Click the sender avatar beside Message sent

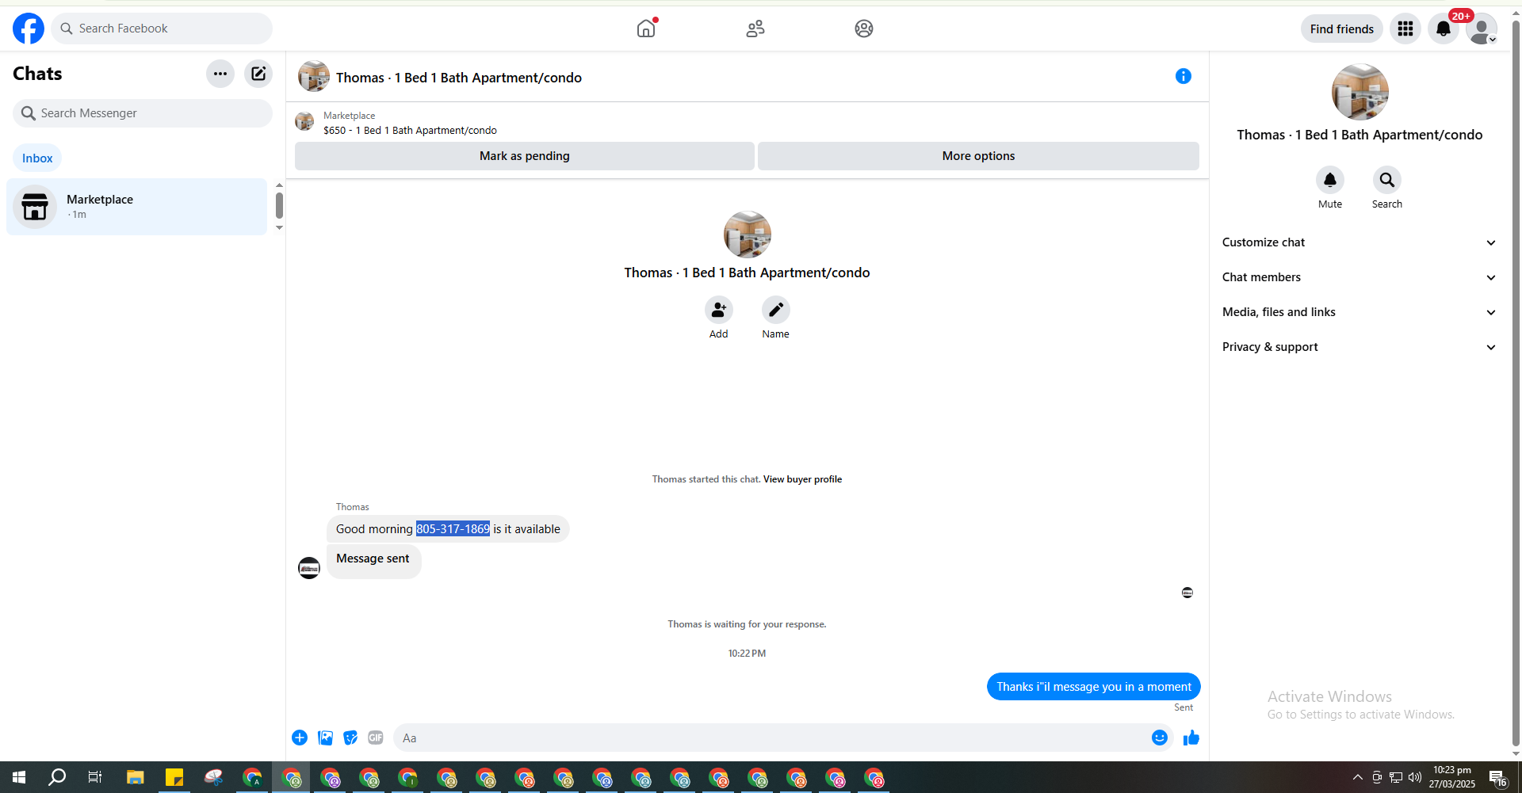tap(309, 568)
